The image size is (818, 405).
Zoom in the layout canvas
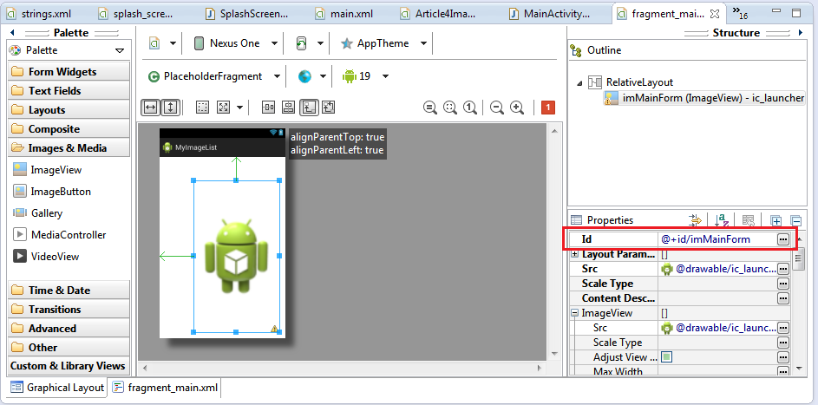click(517, 108)
